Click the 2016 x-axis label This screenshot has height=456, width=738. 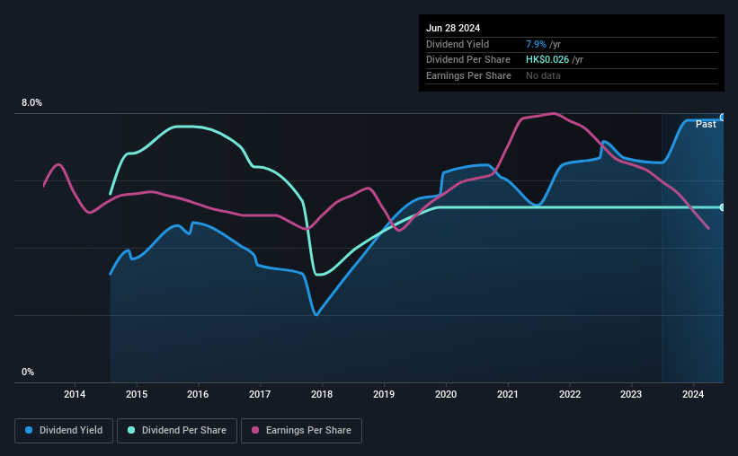coord(198,394)
